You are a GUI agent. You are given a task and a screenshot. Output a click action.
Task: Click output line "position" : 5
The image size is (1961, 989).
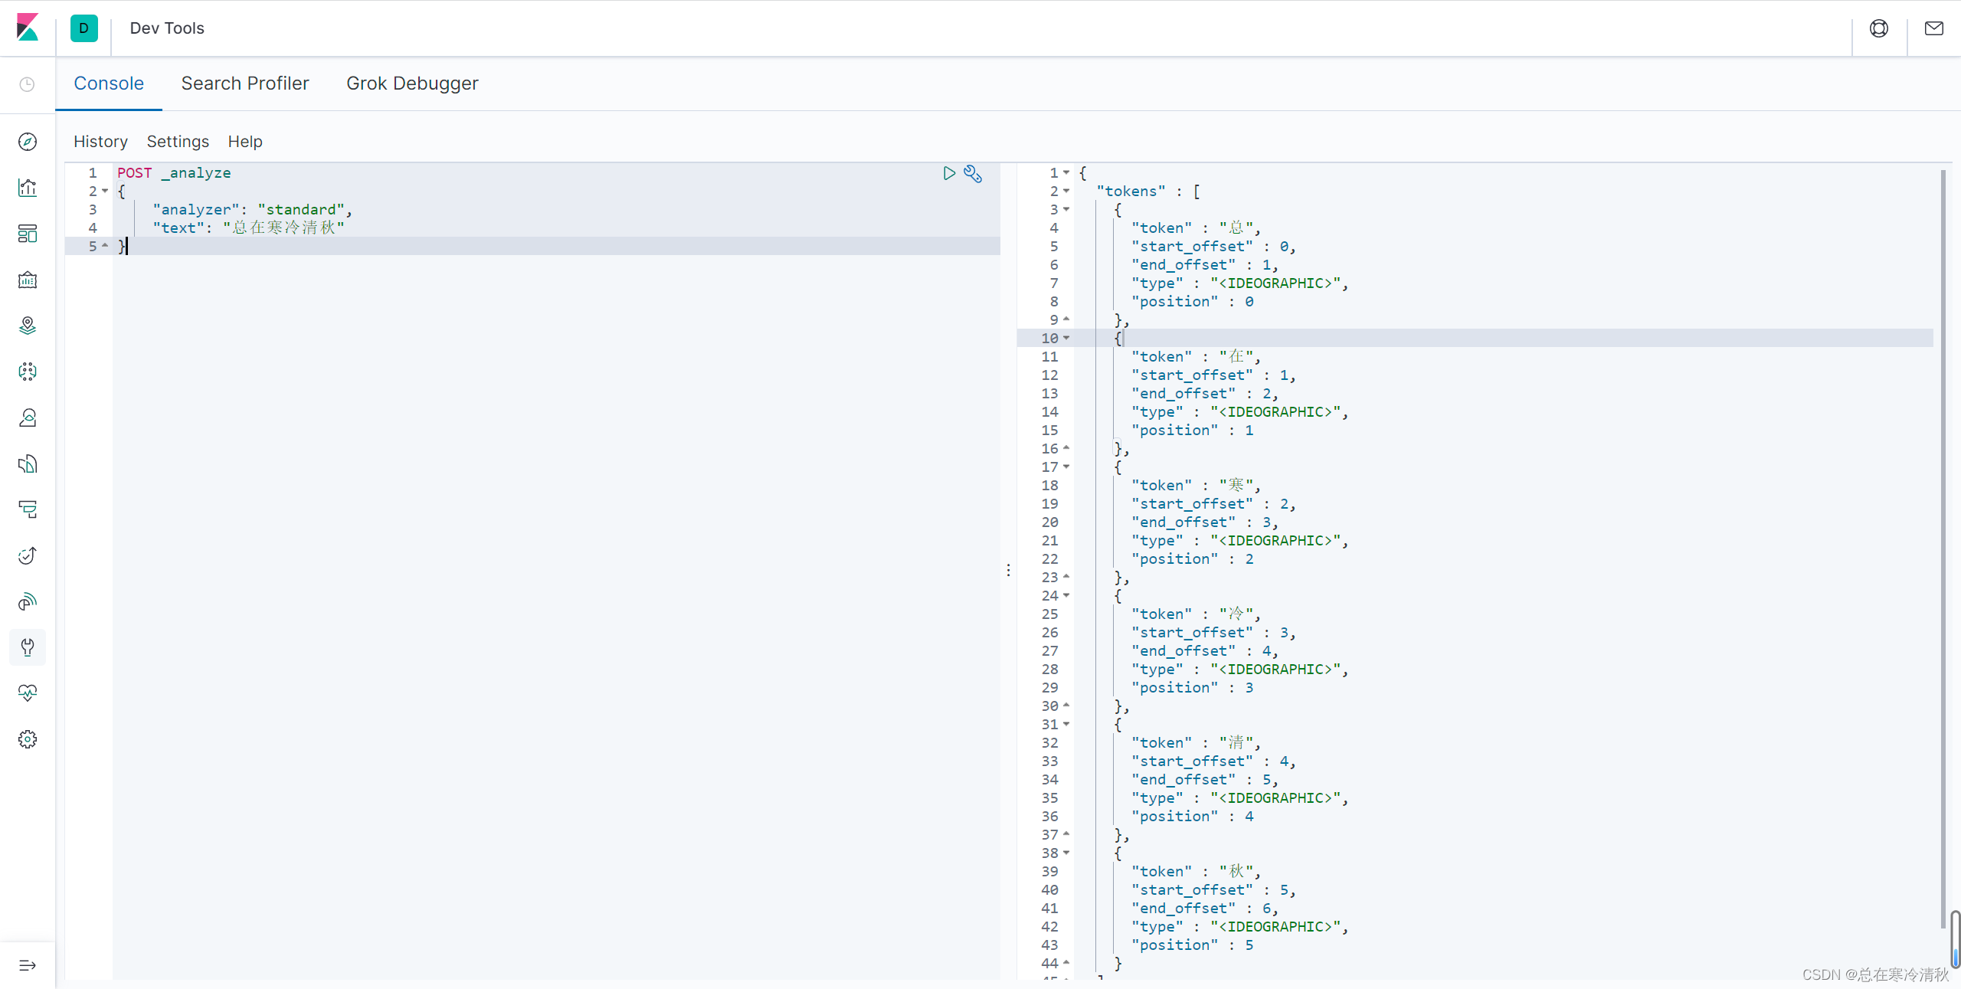point(1192,945)
